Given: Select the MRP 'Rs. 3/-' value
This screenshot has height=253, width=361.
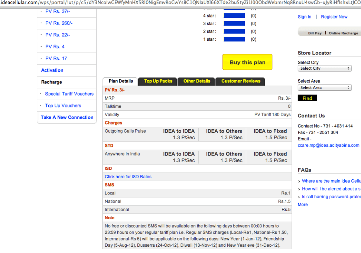Looking at the screenshot, I should [284, 98].
